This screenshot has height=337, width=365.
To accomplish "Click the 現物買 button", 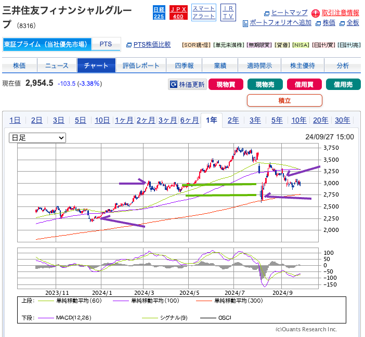I will click(226, 84).
